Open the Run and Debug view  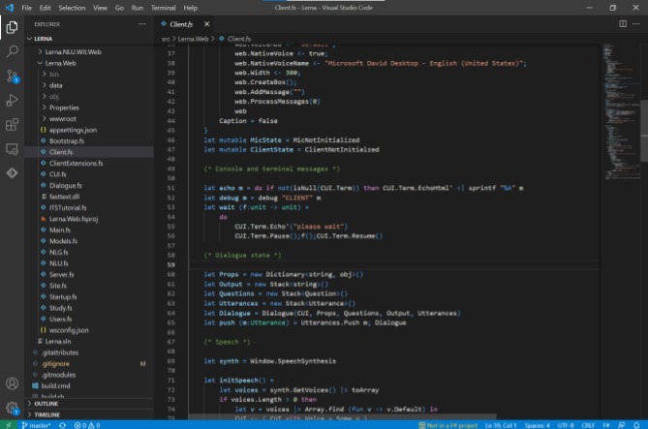[12, 99]
